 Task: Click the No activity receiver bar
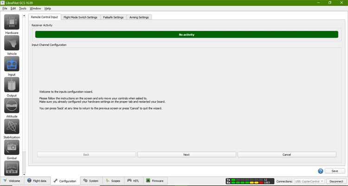coord(187,35)
